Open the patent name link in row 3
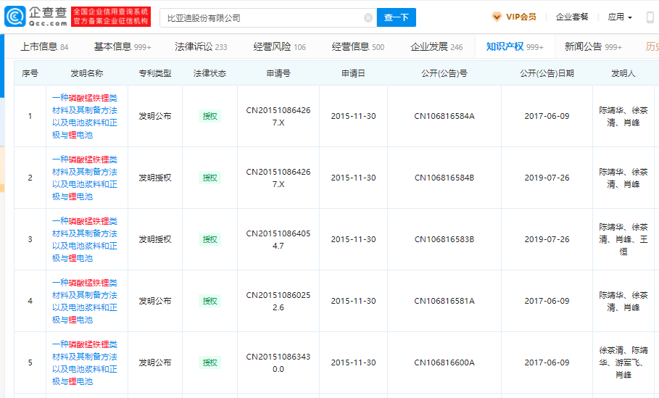 (84, 239)
